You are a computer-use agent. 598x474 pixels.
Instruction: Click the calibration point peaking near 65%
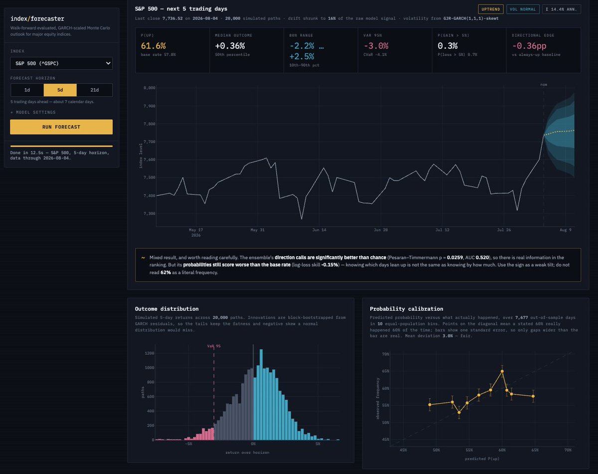click(502, 371)
